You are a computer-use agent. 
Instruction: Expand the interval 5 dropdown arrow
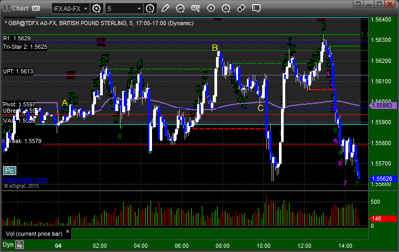tap(139, 9)
